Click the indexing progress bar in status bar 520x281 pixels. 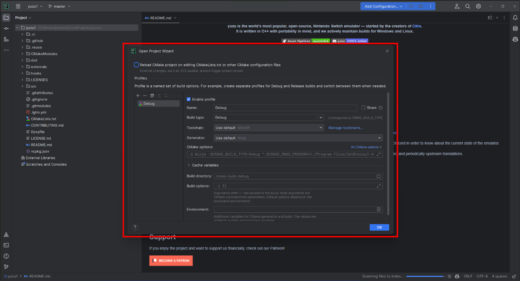[x=425, y=277]
